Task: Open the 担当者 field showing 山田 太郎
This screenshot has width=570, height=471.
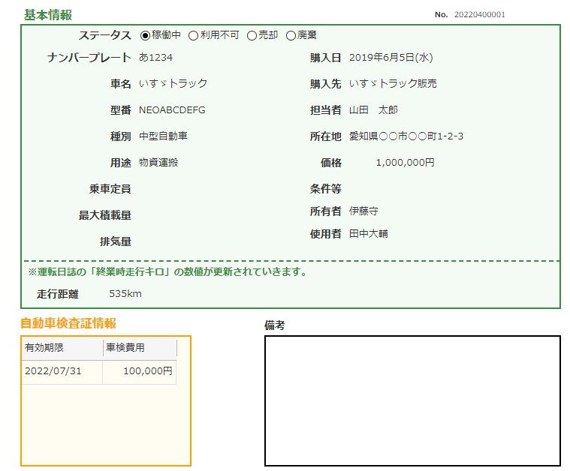Action: [373, 110]
